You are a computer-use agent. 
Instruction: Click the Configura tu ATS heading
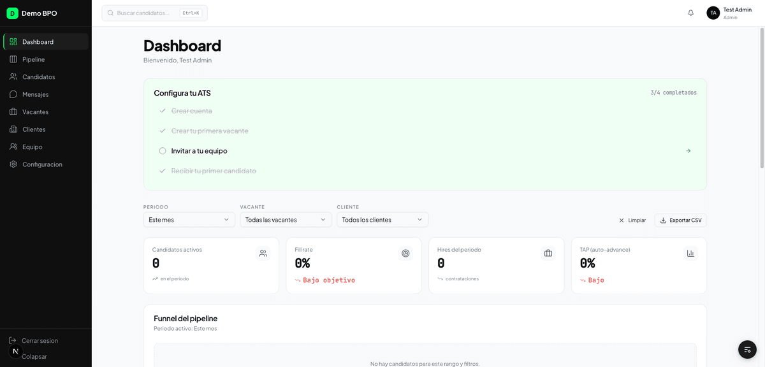[182, 93]
